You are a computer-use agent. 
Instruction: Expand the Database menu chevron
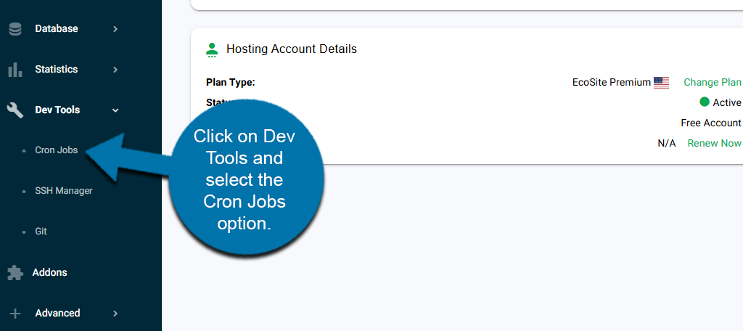point(115,29)
